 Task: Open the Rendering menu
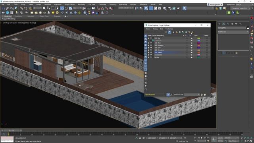point(81,4)
